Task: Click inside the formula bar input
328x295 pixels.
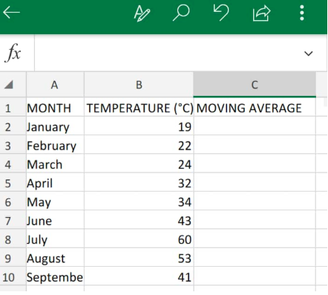Action: [168, 53]
